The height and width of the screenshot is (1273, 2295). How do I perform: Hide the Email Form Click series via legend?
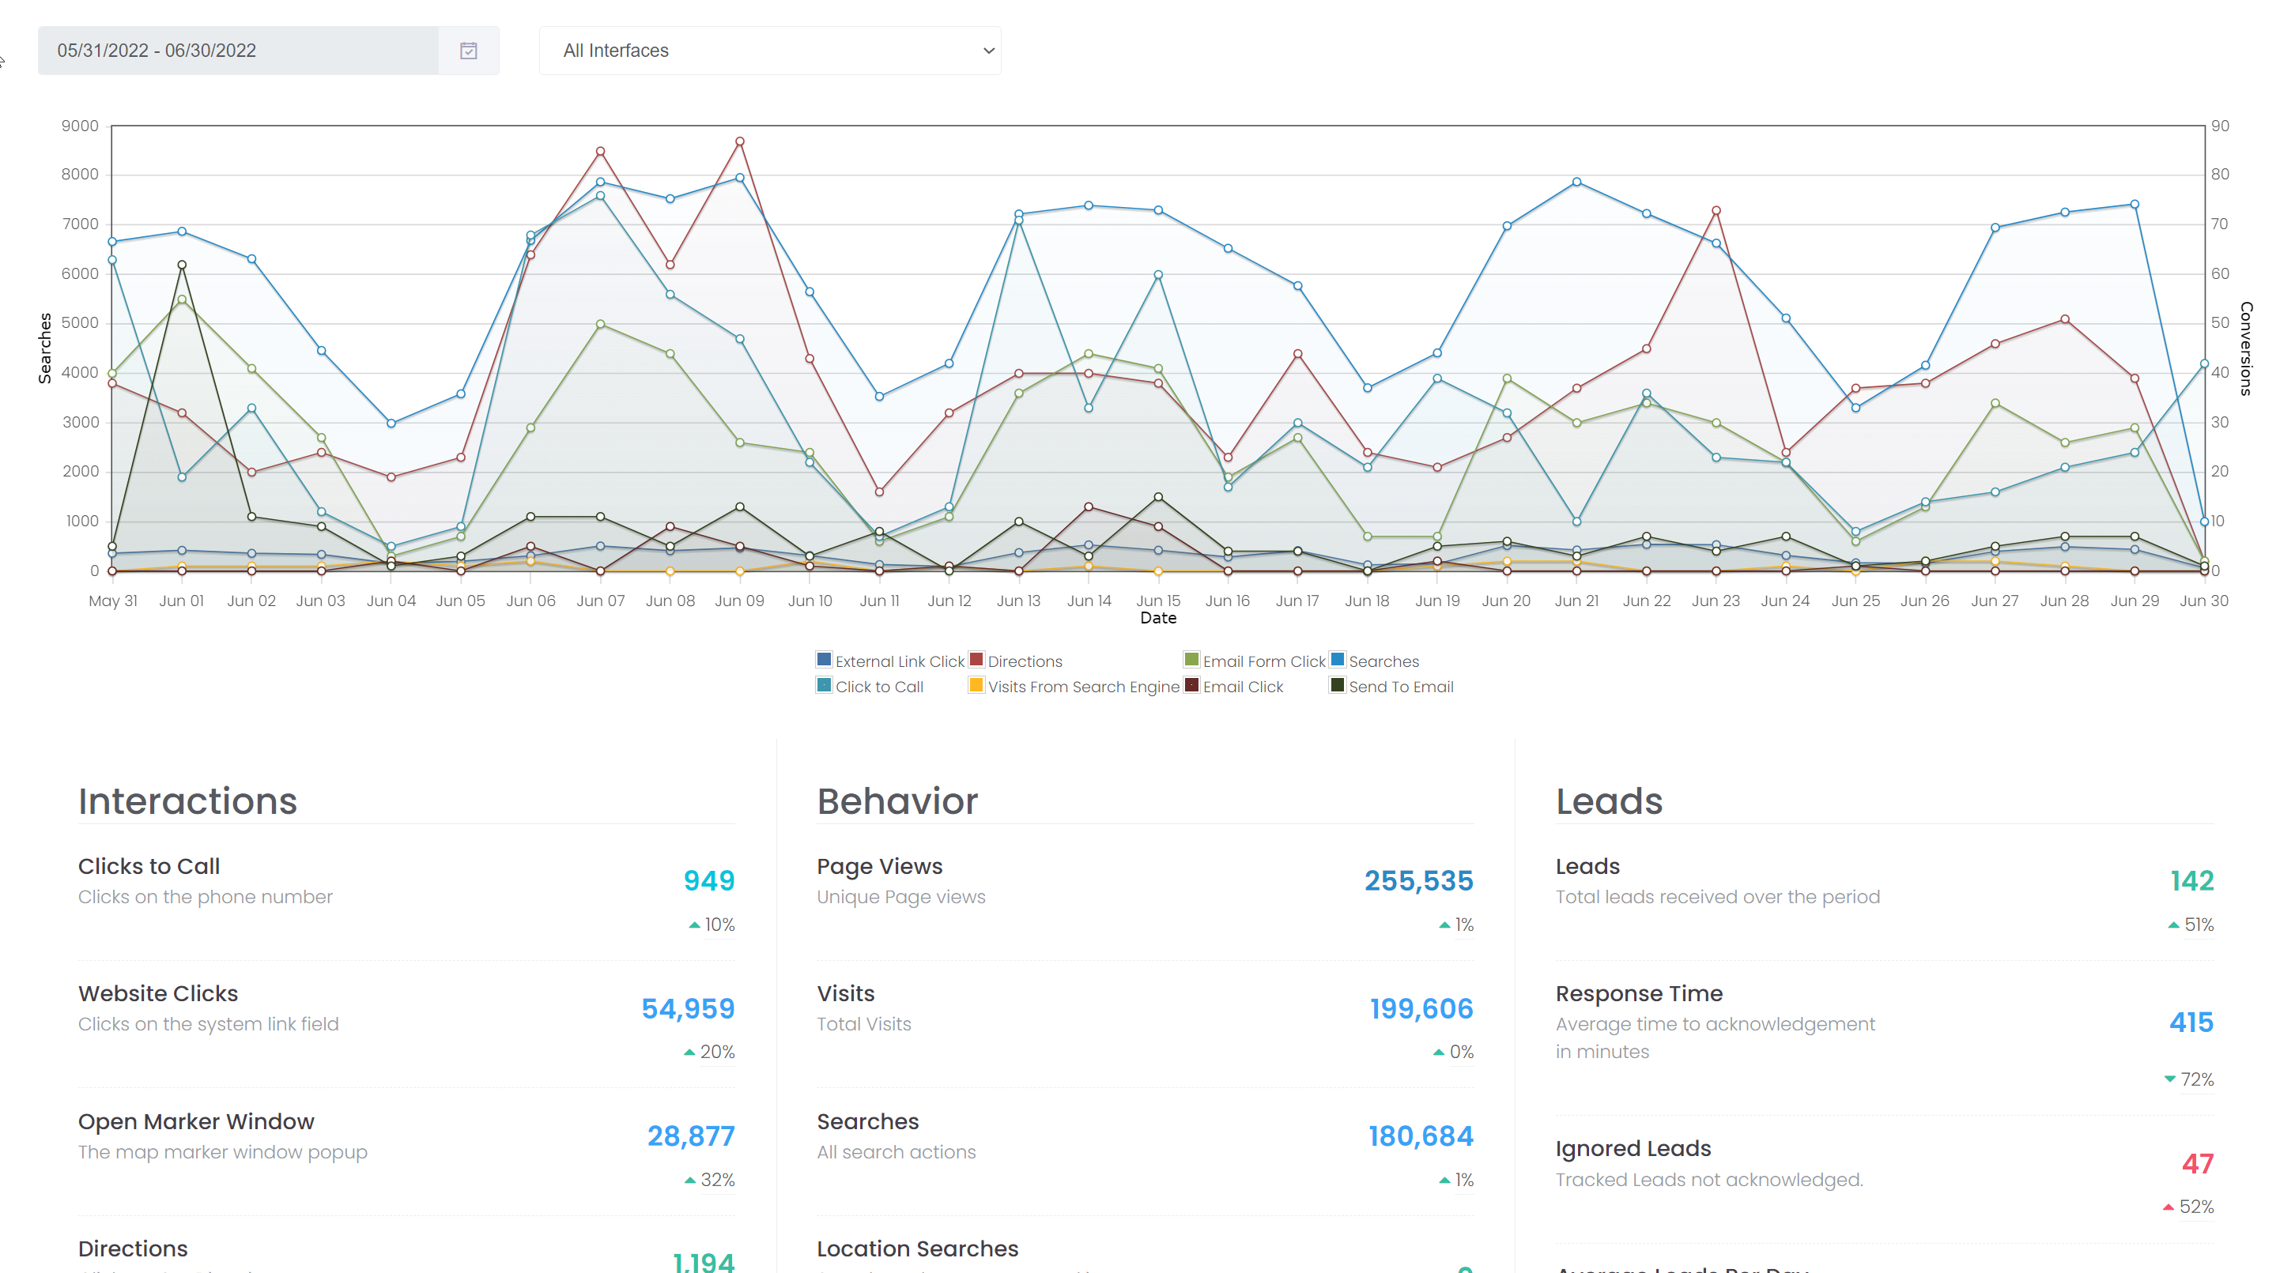point(1191,660)
